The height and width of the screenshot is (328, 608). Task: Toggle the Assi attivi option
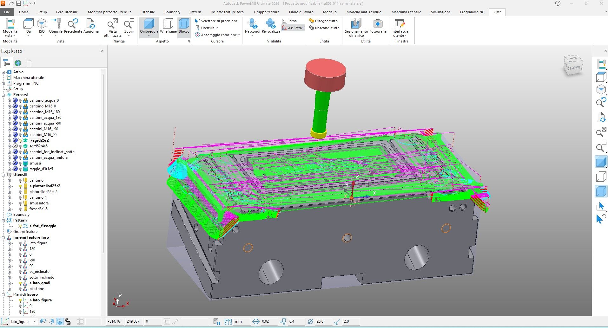(293, 28)
